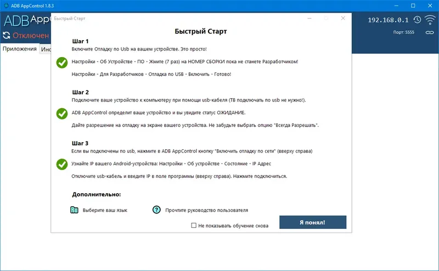Click the 'Шаг 1' heading
The height and width of the screenshot is (271, 439).
80,42
